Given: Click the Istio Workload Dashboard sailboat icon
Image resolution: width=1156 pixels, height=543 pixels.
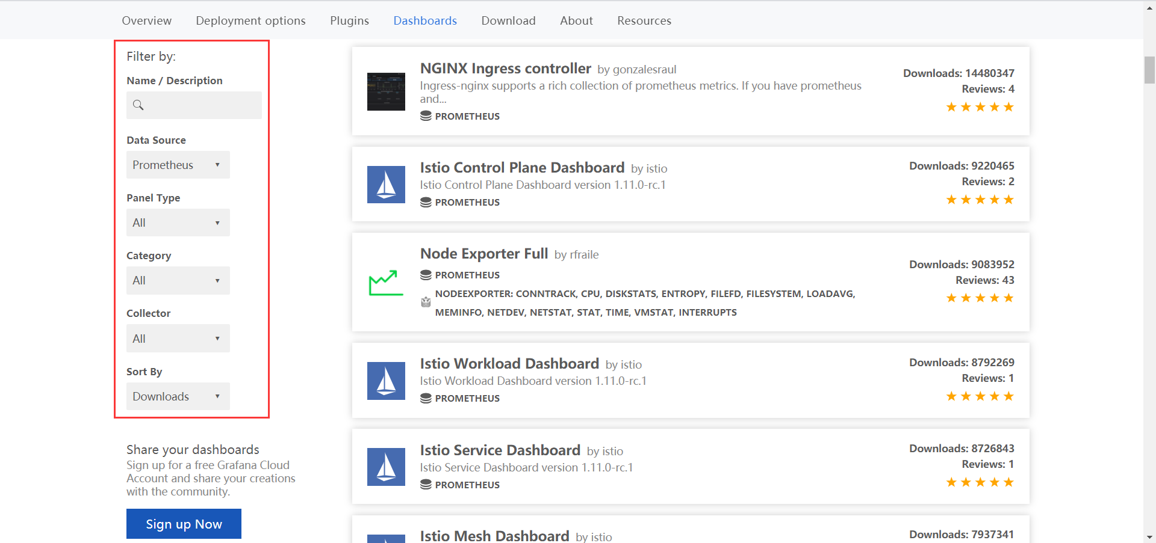Looking at the screenshot, I should (x=386, y=381).
